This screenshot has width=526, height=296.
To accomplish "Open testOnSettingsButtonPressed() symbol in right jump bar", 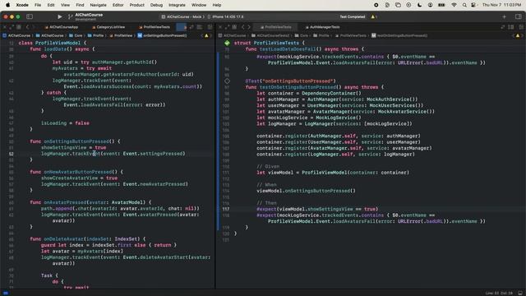I will click(x=399, y=35).
